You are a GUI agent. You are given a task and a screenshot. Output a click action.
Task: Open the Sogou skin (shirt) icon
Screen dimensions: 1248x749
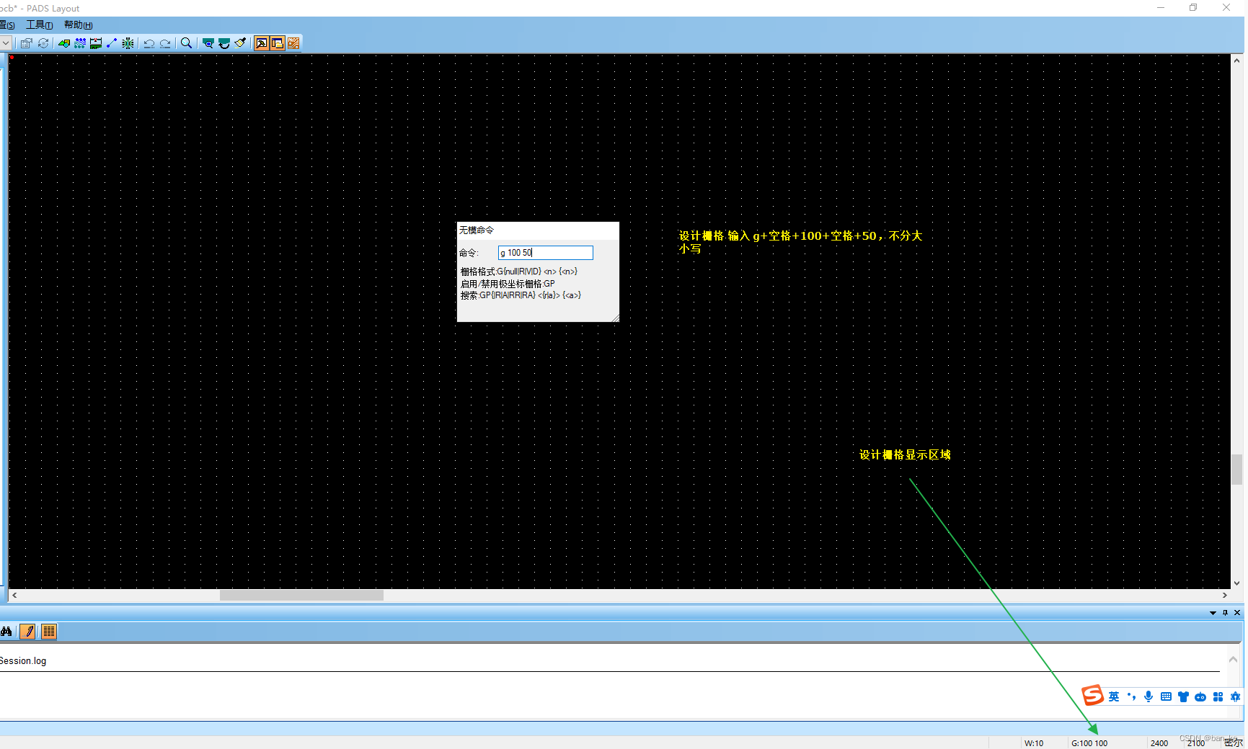click(x=1183, y=696)
